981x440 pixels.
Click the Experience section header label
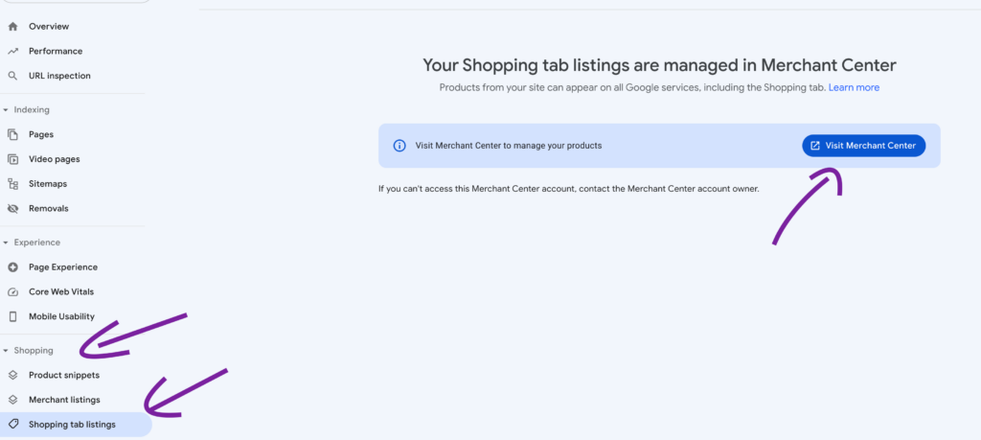click(37, 243)
